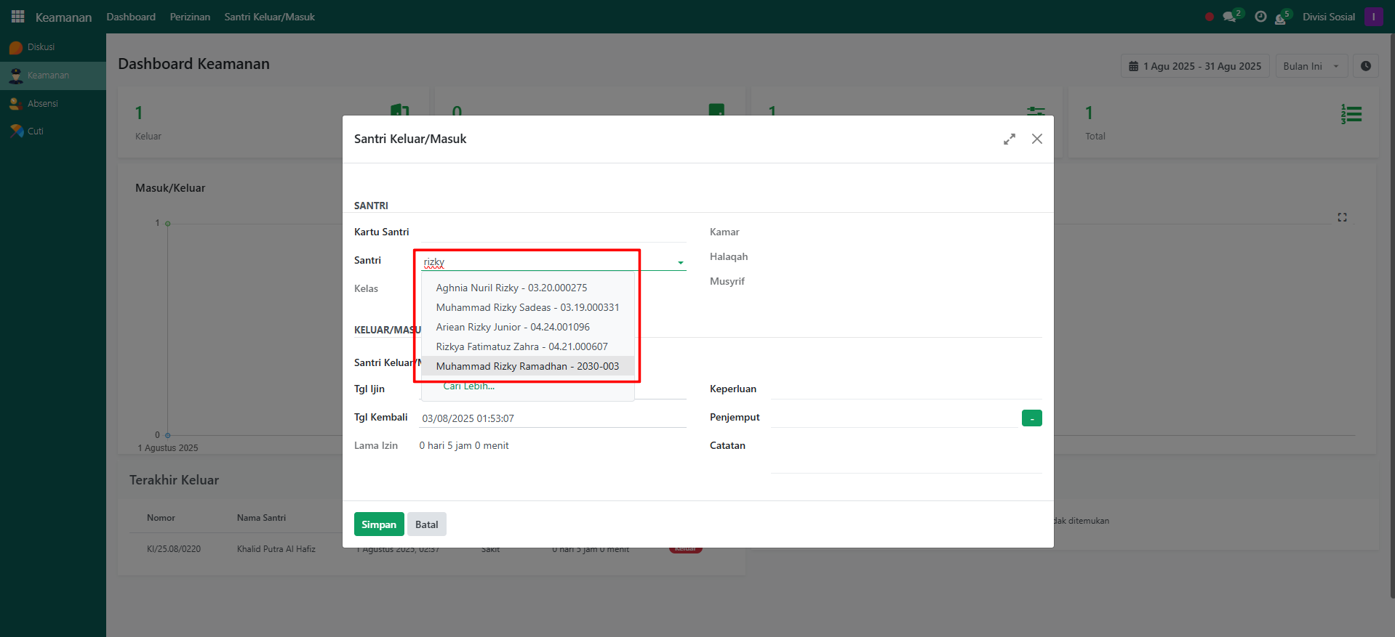This screenshot has height=637, width=1395.
Task: Choose Aghnia Nuril Rizky in the list
Action: click(x=511, y=288)
